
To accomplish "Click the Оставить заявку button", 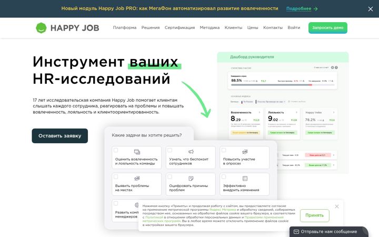I will 59,136.
